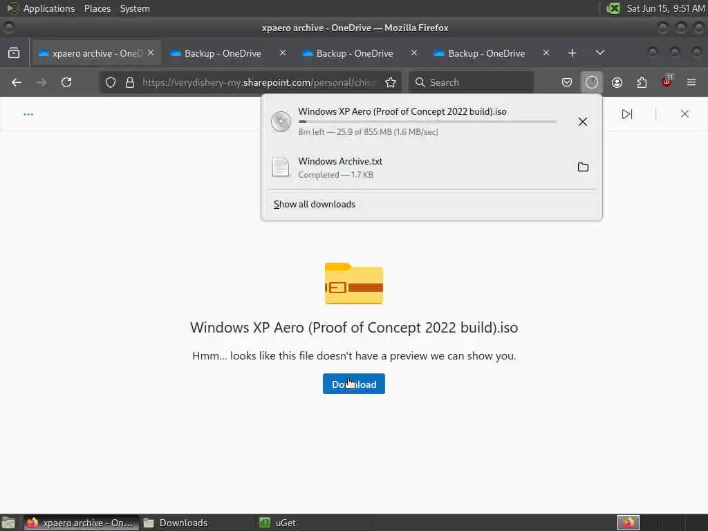Viewport: 708px width, 531px height.
Task: Click the xpaero archive taskbar entry
Action: pos(82,523)
